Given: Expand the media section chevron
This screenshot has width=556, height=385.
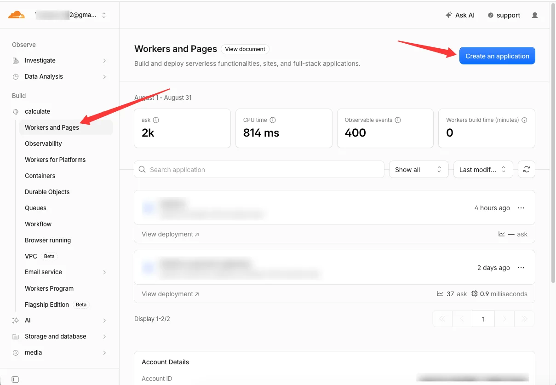Looking at the screenshot, I should [x=105, y=353].
